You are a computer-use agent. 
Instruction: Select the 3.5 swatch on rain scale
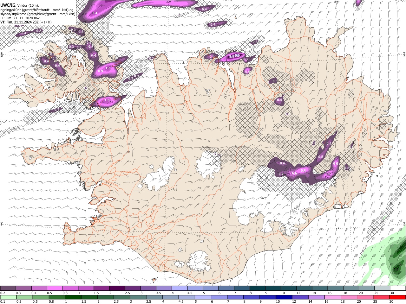(x=155, y=297)
